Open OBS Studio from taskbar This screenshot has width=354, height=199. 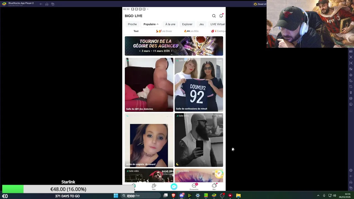tap(222, 196)
